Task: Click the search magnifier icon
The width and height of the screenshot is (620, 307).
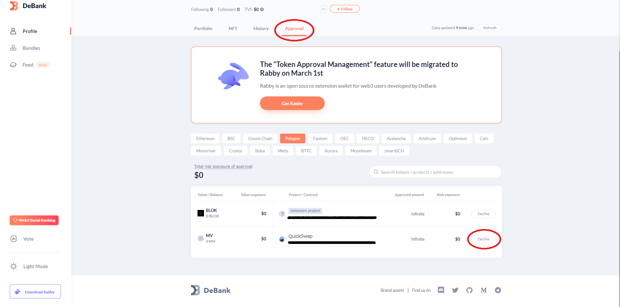Action: (x=376, y=172)
